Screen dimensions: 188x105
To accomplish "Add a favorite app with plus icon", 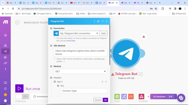I will 148,97.
